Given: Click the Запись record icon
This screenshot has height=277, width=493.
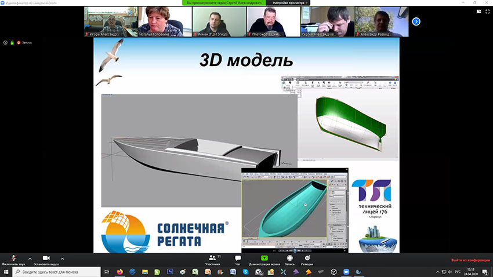Looking at the screenshot, I should (289, 259).
